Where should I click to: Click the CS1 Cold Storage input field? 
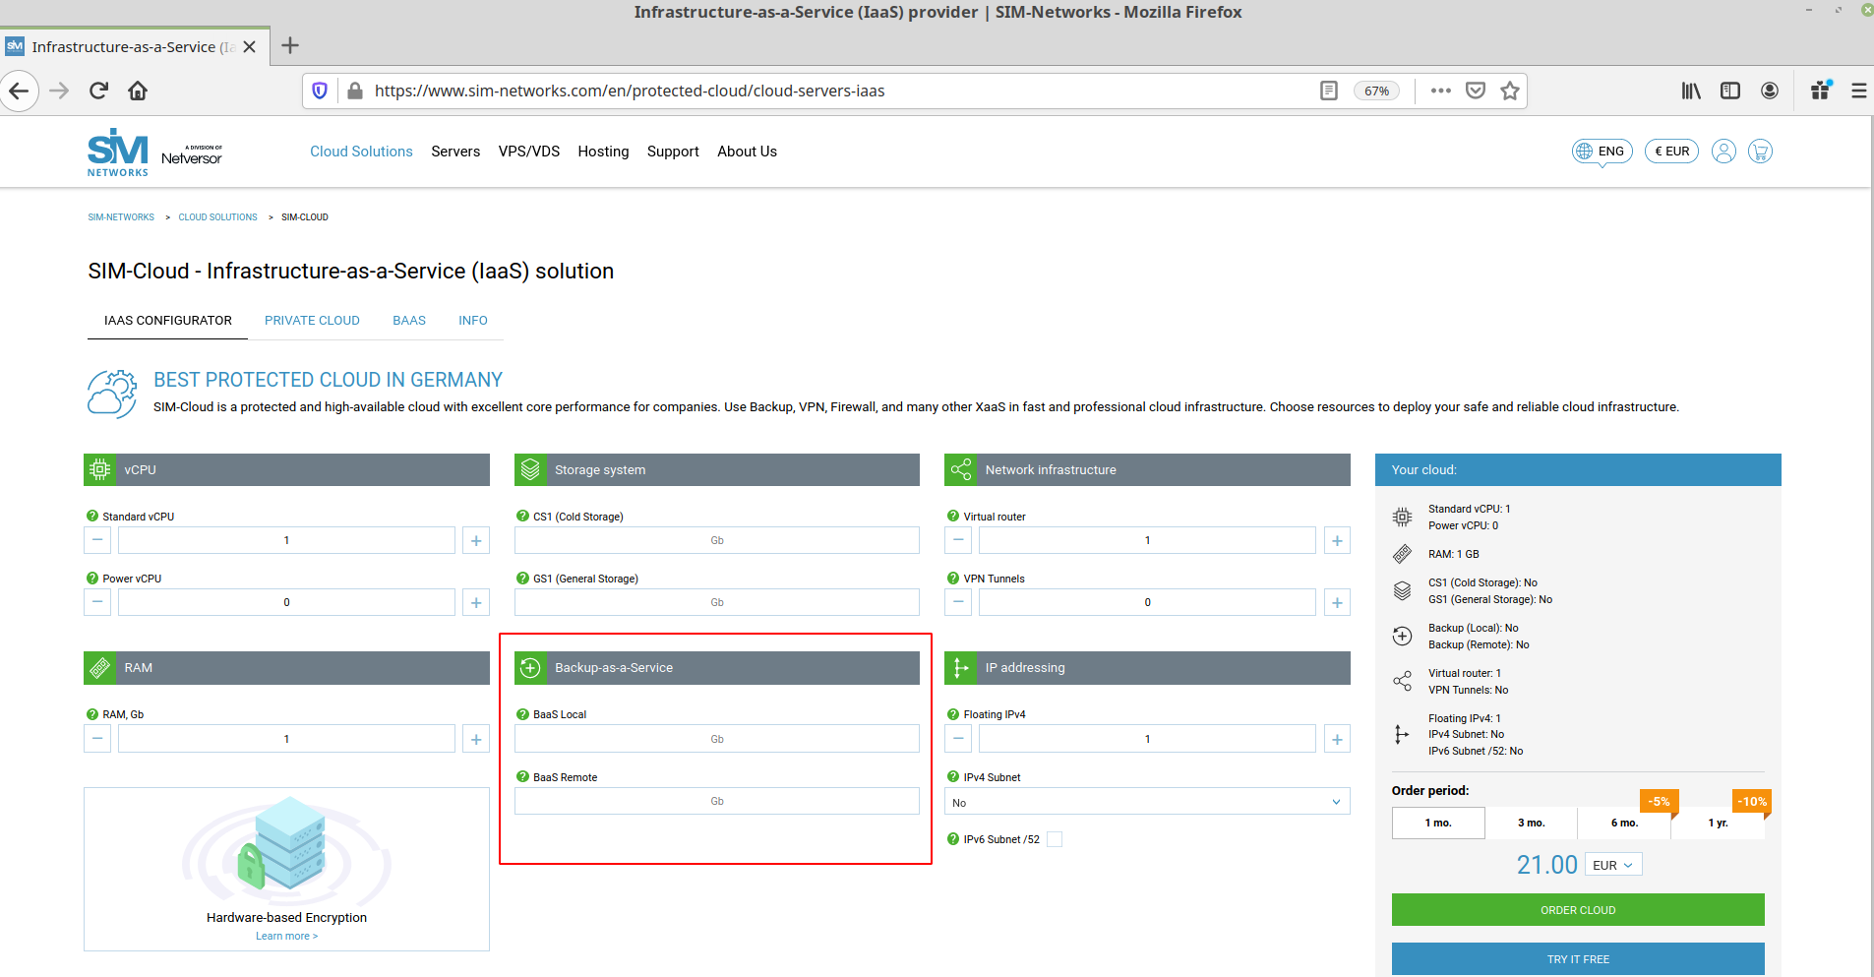(x=716, y=540)
